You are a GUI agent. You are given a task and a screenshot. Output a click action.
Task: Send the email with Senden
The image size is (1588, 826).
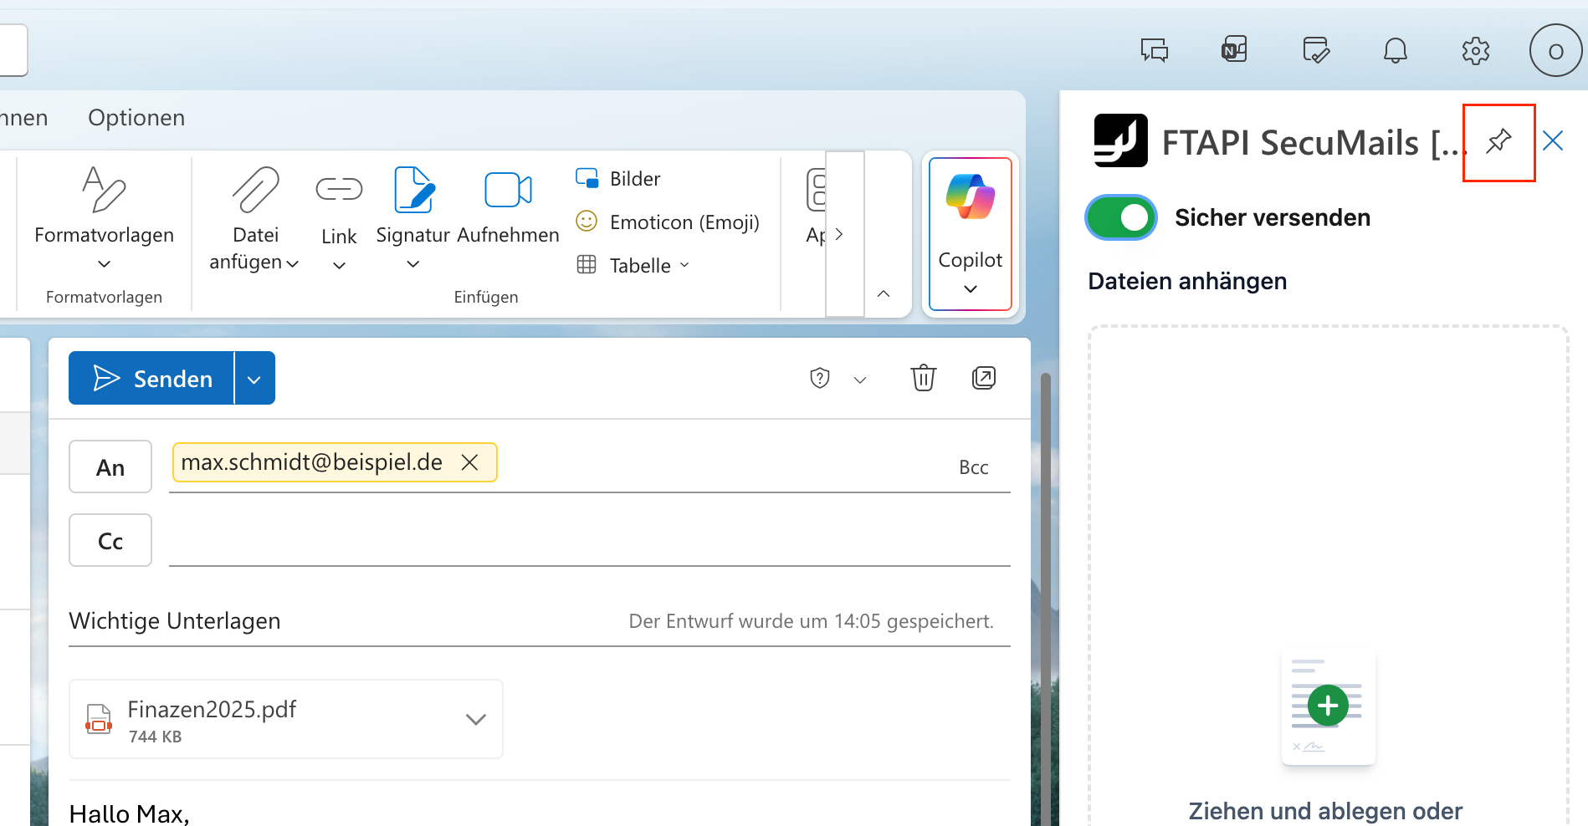pos(151,378)
